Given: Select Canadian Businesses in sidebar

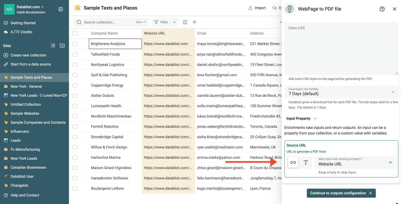Looking at the screenshot, I should [34, 167].
